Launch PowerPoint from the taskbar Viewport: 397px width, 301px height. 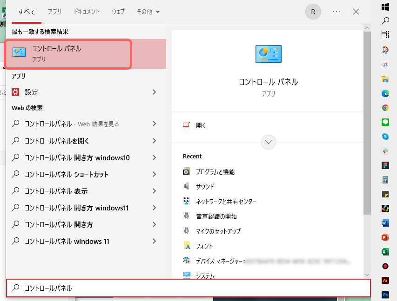(385, 237)
